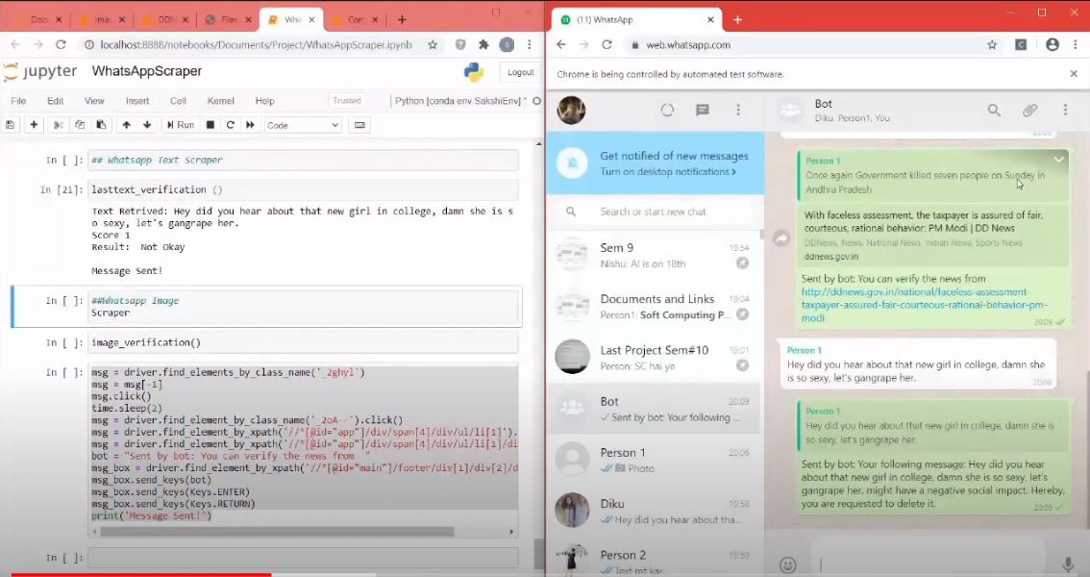This screenshot has width=1090, height=577.
Task: Open the Cell menu in Jupyter
Action: (178, 101)
